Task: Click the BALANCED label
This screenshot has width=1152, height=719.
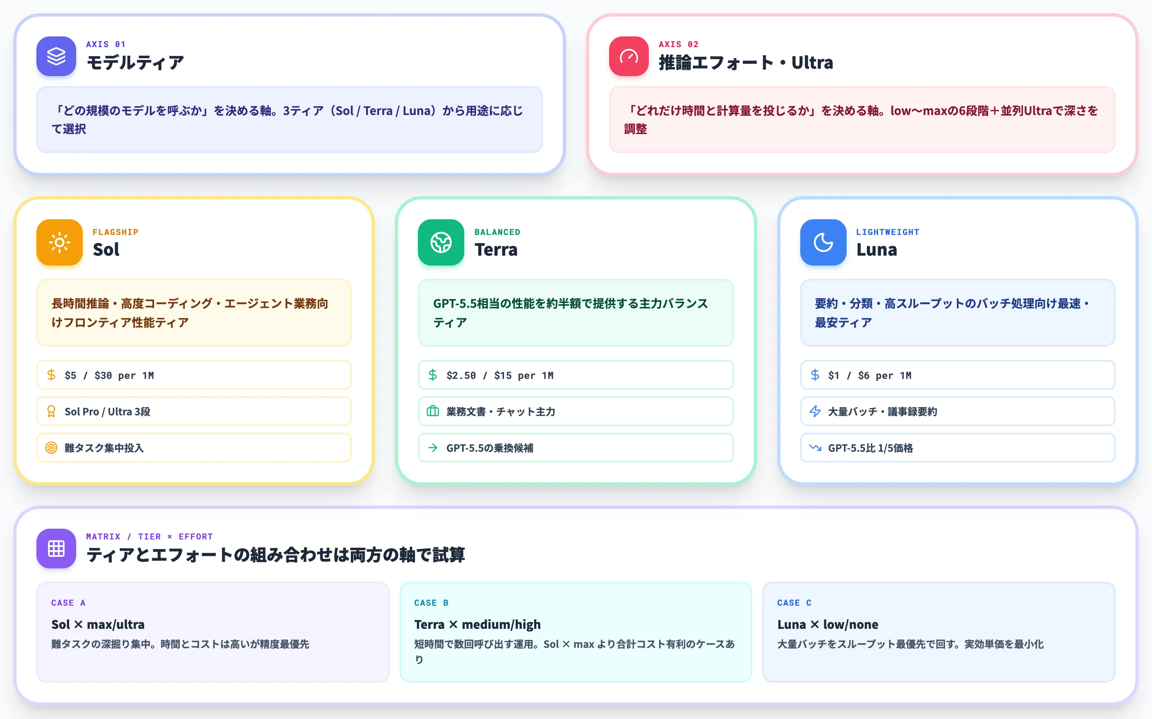Action: (497, 232)
